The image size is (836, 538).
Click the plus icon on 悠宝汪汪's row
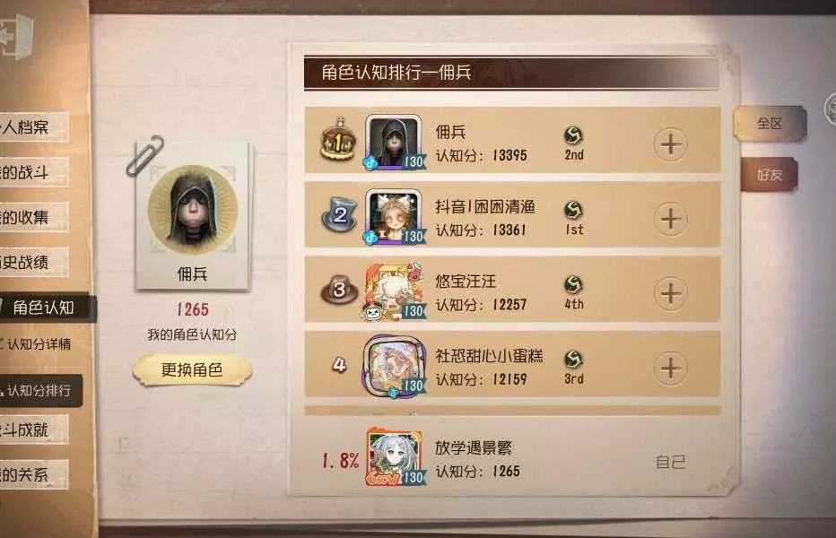(x=671, y=293)
